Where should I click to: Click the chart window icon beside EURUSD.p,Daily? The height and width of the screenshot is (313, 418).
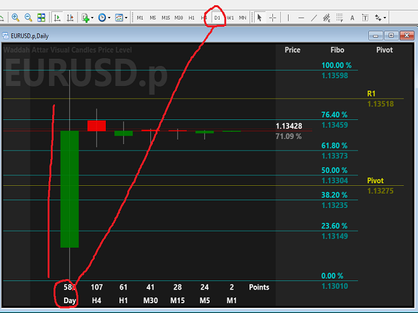point(5,35)
